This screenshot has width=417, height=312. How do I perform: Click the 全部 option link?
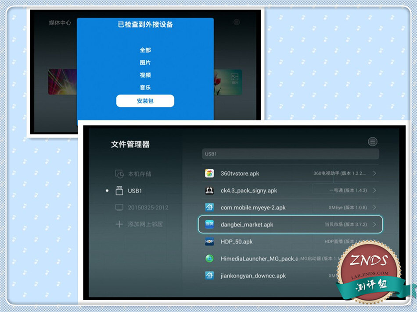[145, 50]
